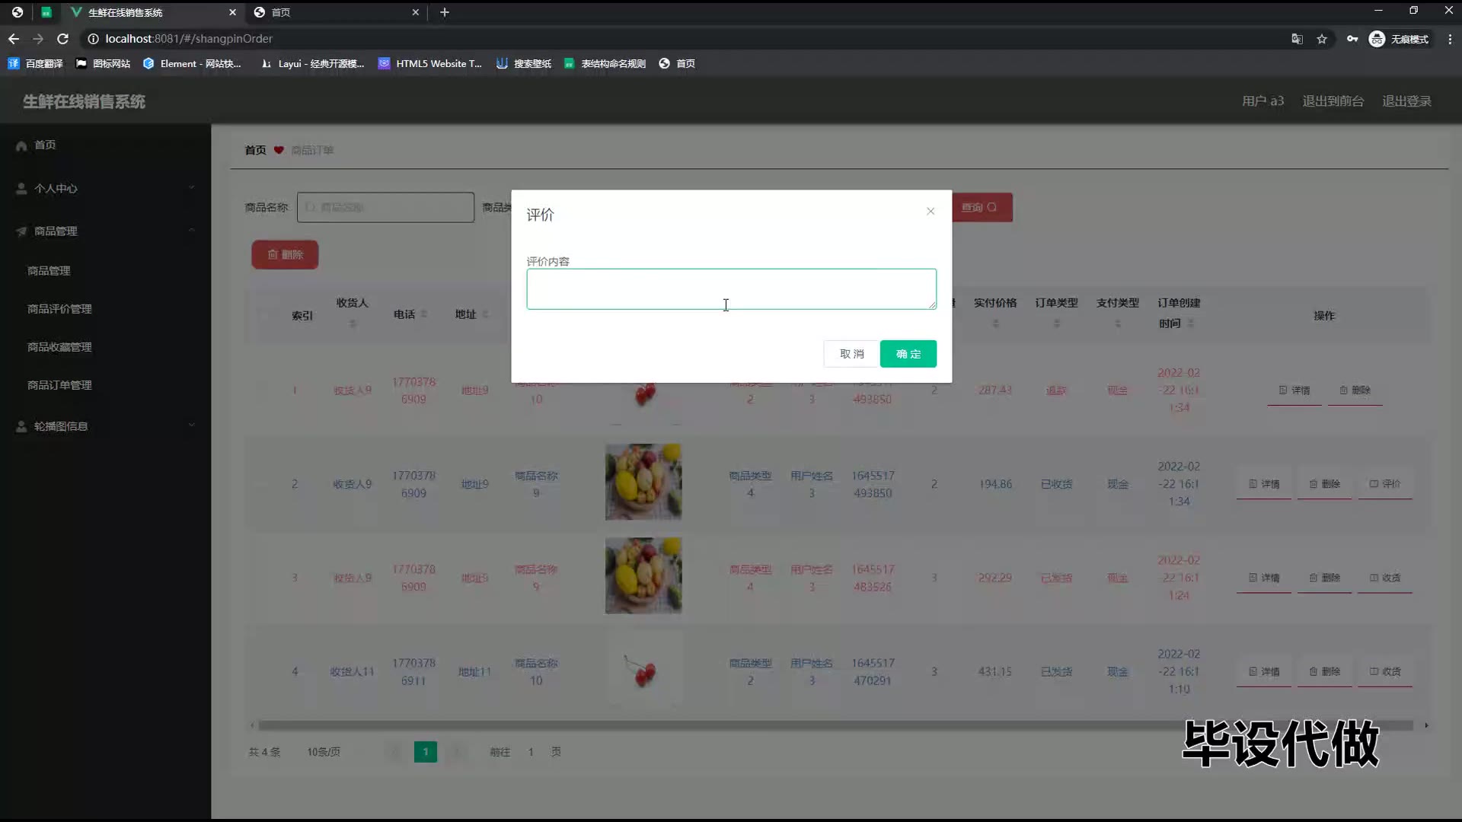Screen dimensions: 1462x822
Task: Click the browser back arrow
Action: (14, 39)
